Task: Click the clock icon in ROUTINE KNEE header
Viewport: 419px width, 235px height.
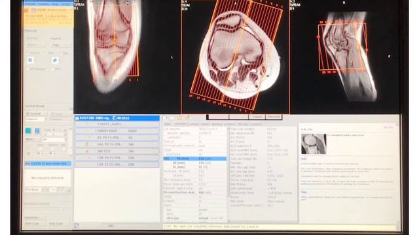Action: coord(114,118)
